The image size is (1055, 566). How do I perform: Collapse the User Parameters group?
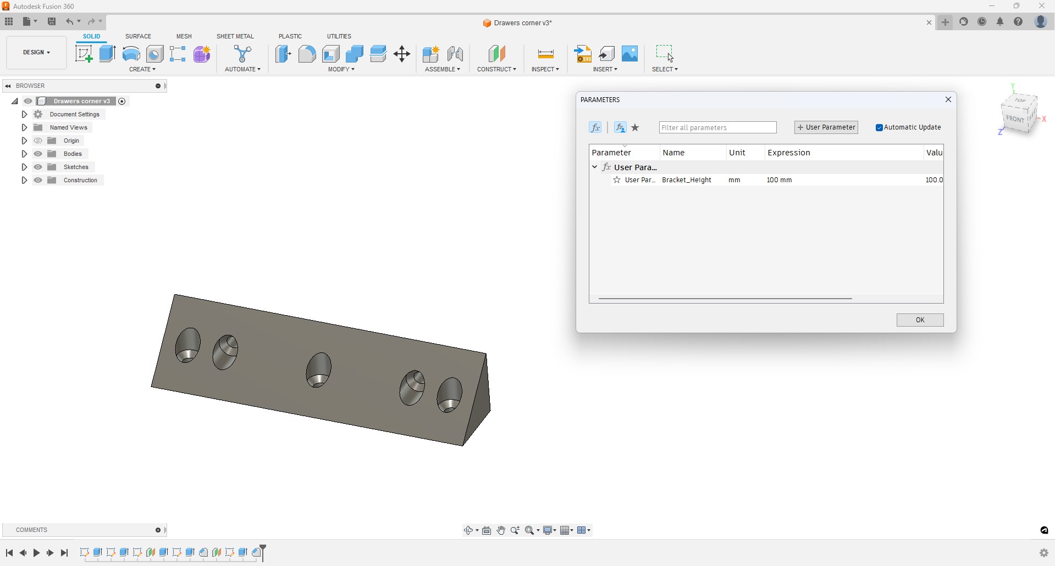point(595,167)
